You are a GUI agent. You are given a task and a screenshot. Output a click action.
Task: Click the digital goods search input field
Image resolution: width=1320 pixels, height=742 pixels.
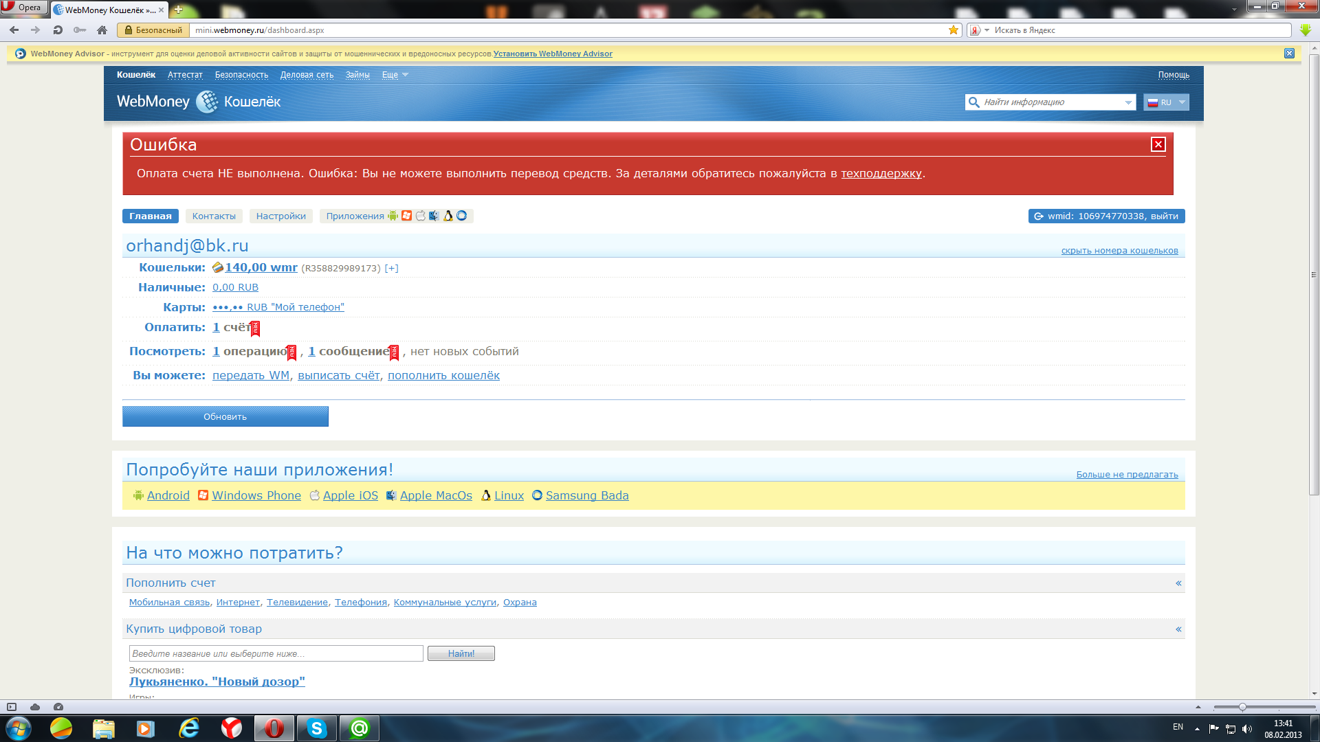point(276,653)
